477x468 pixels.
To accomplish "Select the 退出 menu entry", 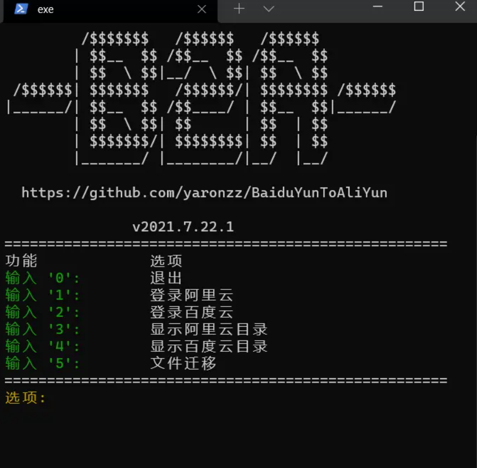I will (164, 278).
